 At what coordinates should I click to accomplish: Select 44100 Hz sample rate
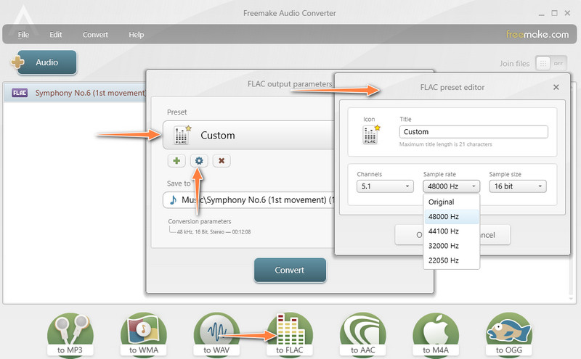451,231
